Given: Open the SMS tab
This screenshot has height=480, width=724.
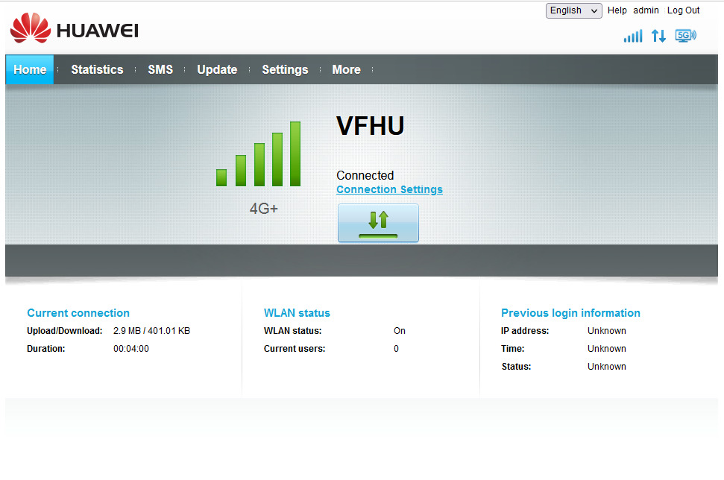Looking at the screenshot, I should coord(160,70).
